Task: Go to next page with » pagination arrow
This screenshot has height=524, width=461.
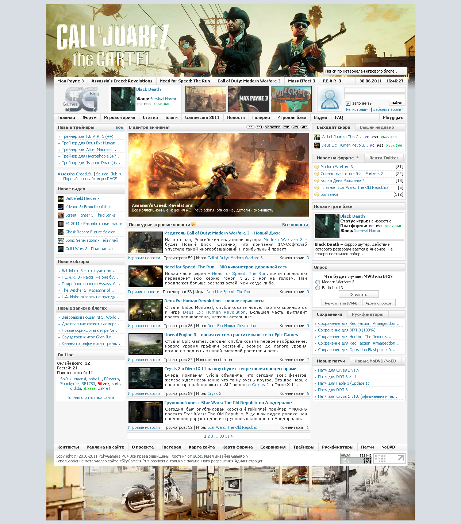Action: (x=231, y=436)
